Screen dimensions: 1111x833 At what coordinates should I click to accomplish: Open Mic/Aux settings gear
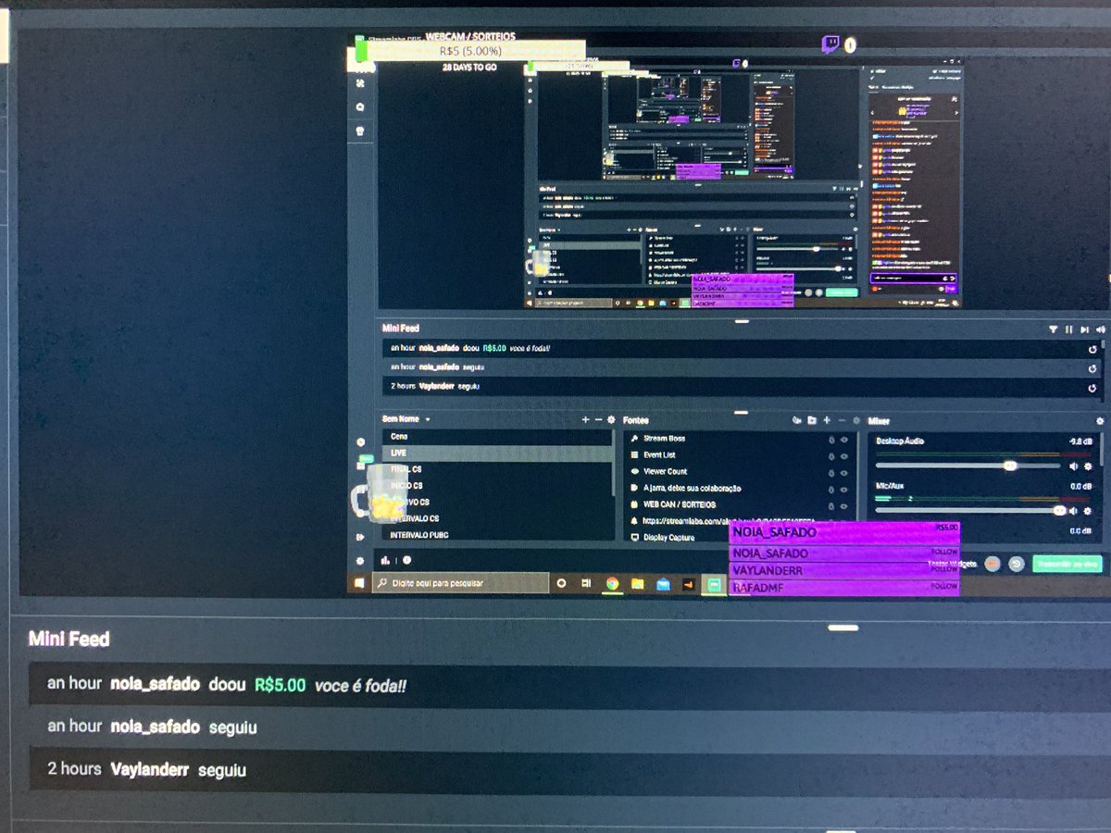coord(1088,510)
